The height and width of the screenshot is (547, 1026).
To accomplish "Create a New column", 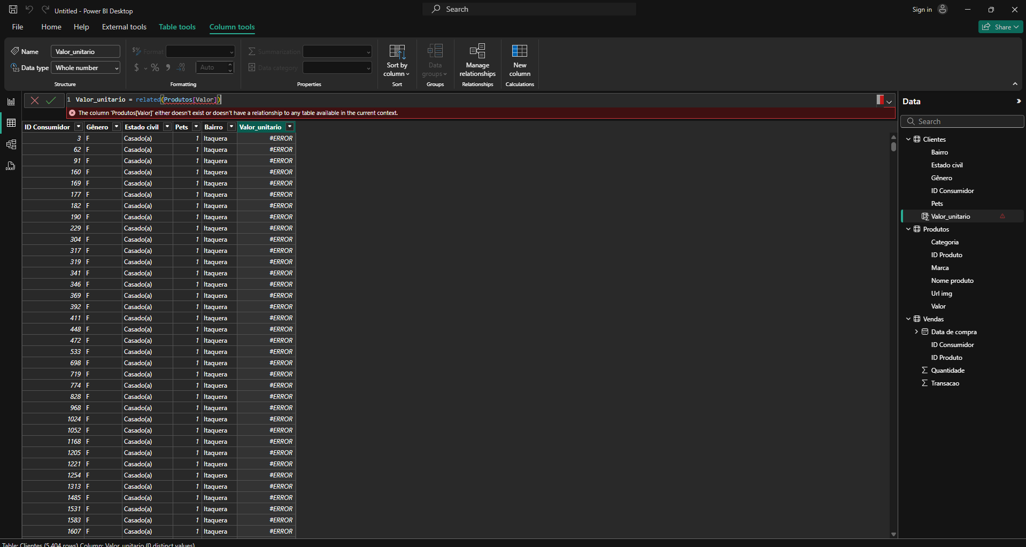I will point(520,60).
